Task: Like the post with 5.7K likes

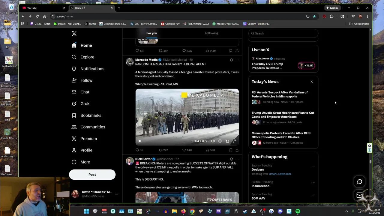Action: pyautogui.click(x=187, y=51)
